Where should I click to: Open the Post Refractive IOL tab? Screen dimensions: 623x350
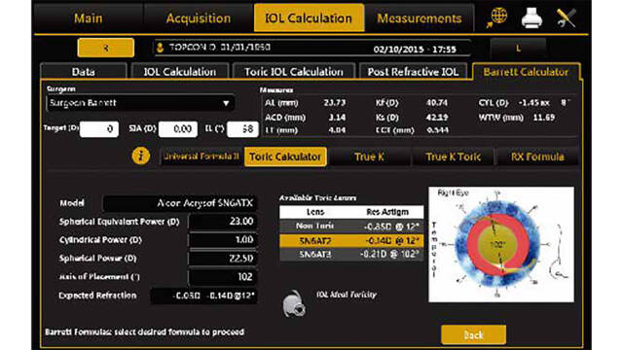[413, 72]
